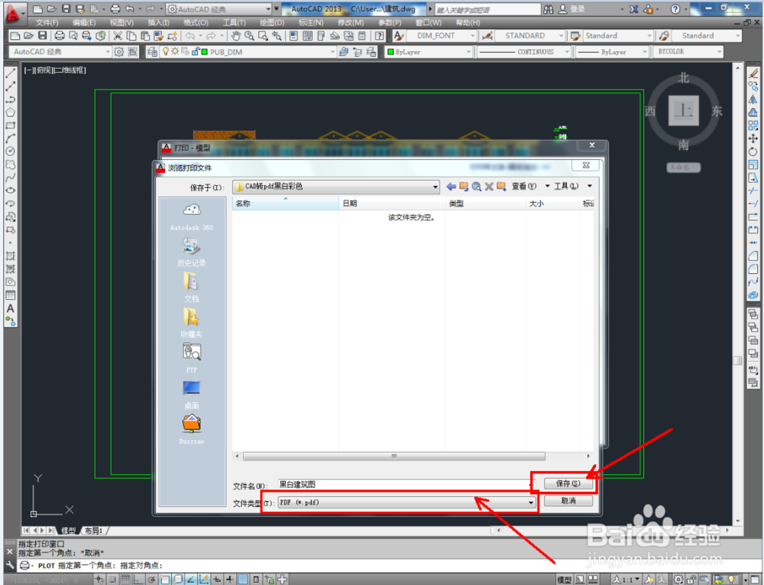Click the up one level folder icon
Image resolution: width=764 pixels, height=585 pixels.
pyautogui.click(x=464, y=187)
